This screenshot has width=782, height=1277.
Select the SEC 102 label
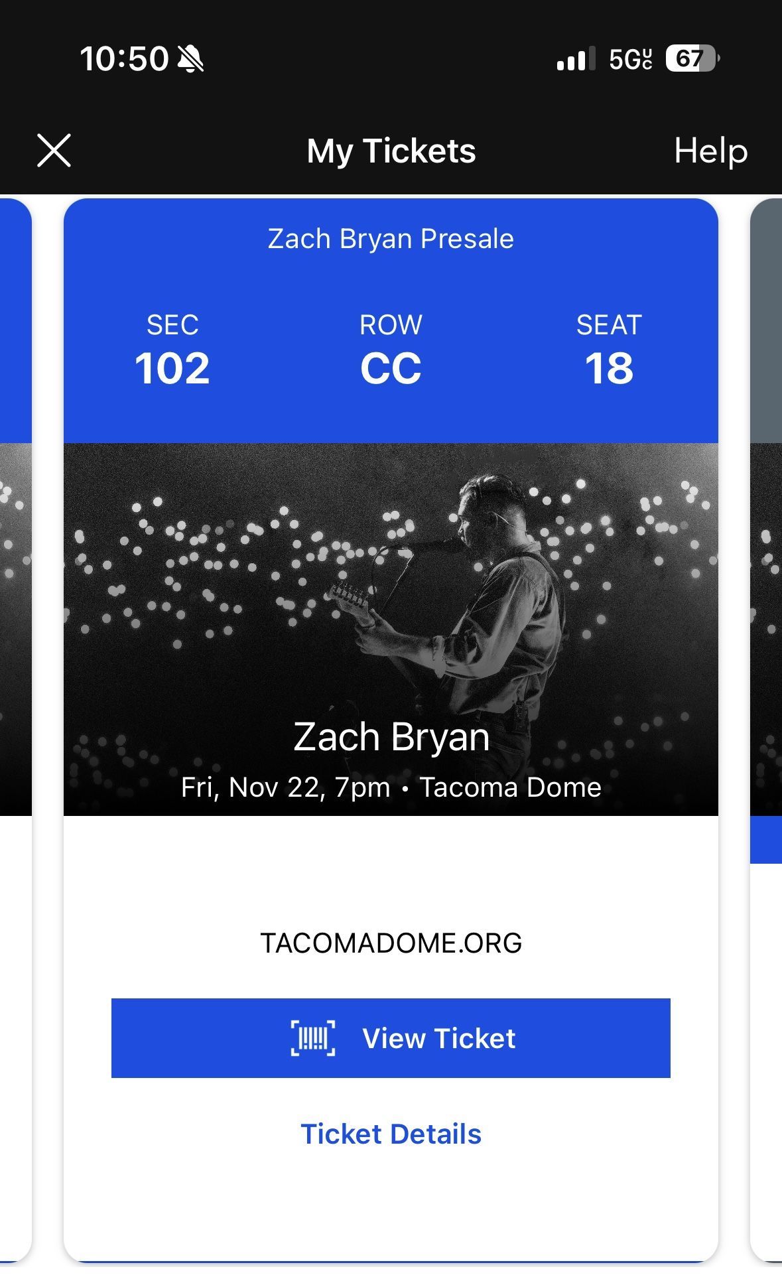(x=172, y=352)
